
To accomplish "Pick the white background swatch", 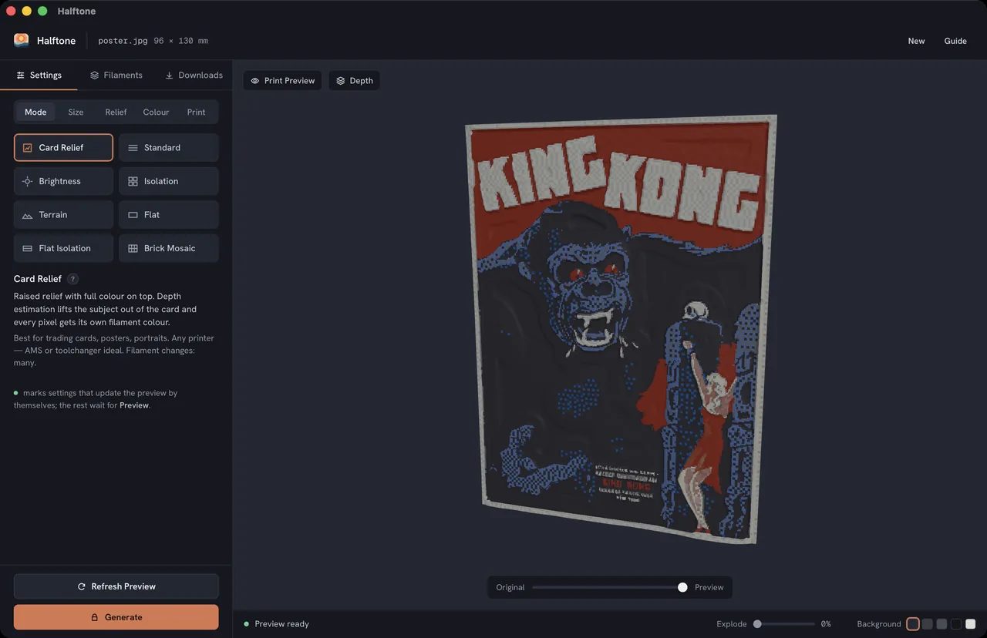I will (970, 624).
